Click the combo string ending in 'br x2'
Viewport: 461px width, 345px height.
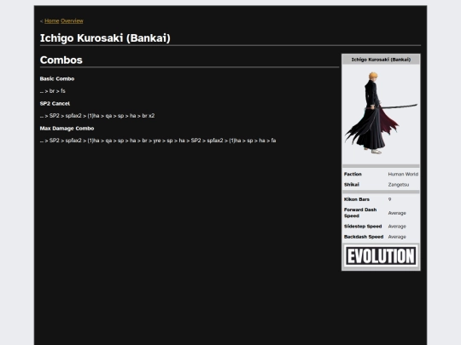click(x=97, y=116)
